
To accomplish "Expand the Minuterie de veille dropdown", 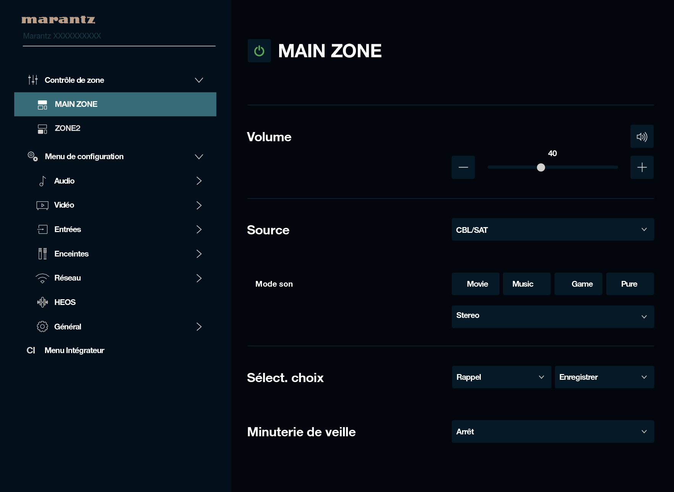I will 552,432.
